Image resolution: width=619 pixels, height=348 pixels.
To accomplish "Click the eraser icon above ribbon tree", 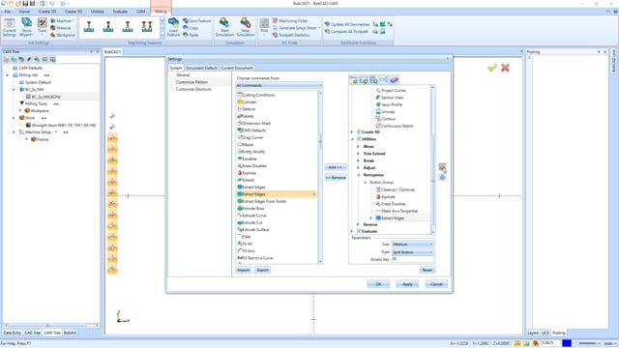I will [x=394, y=80].
